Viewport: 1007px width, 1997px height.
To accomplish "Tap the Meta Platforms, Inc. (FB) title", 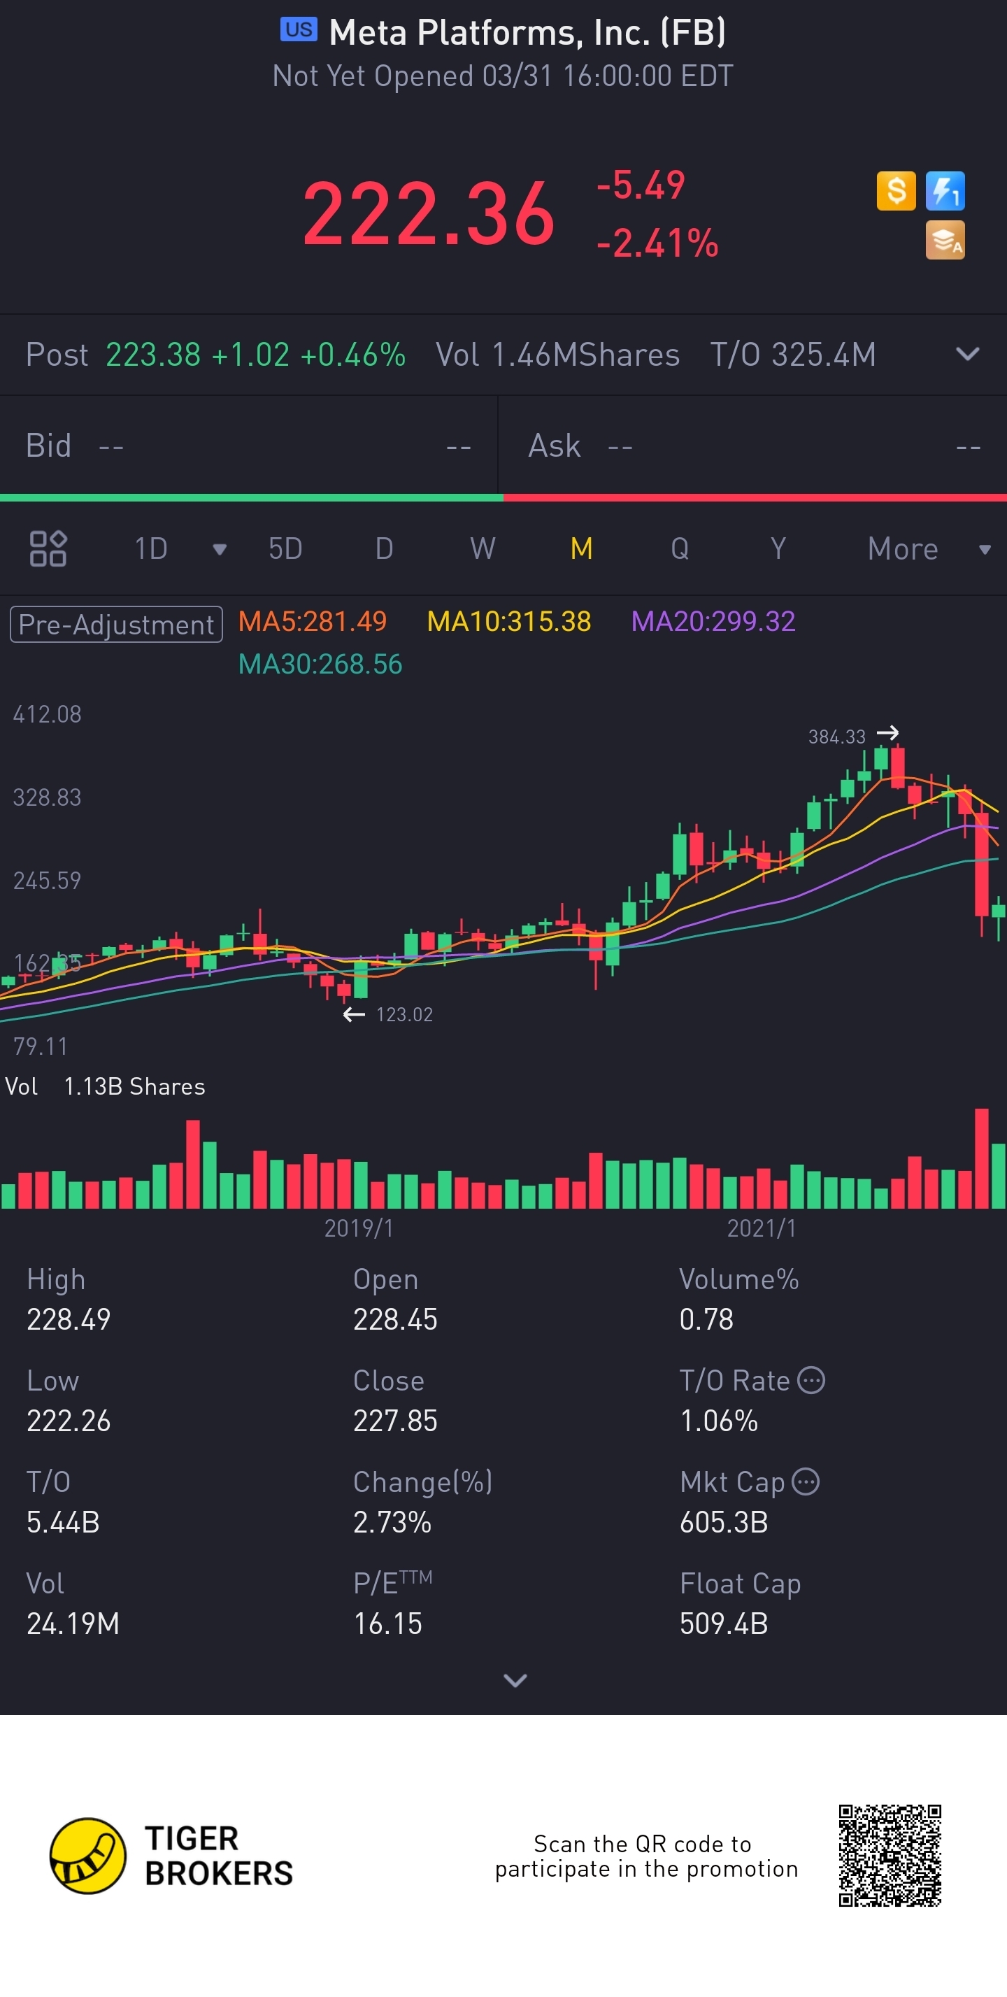I will point(528,33).
